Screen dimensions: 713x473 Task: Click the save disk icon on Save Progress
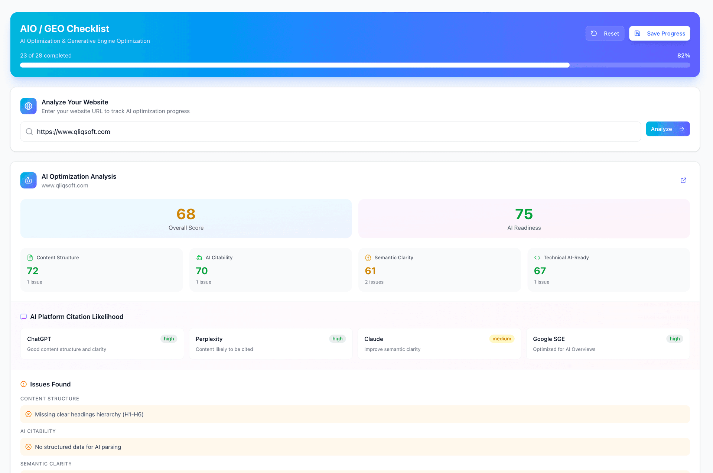pos(638,33)
